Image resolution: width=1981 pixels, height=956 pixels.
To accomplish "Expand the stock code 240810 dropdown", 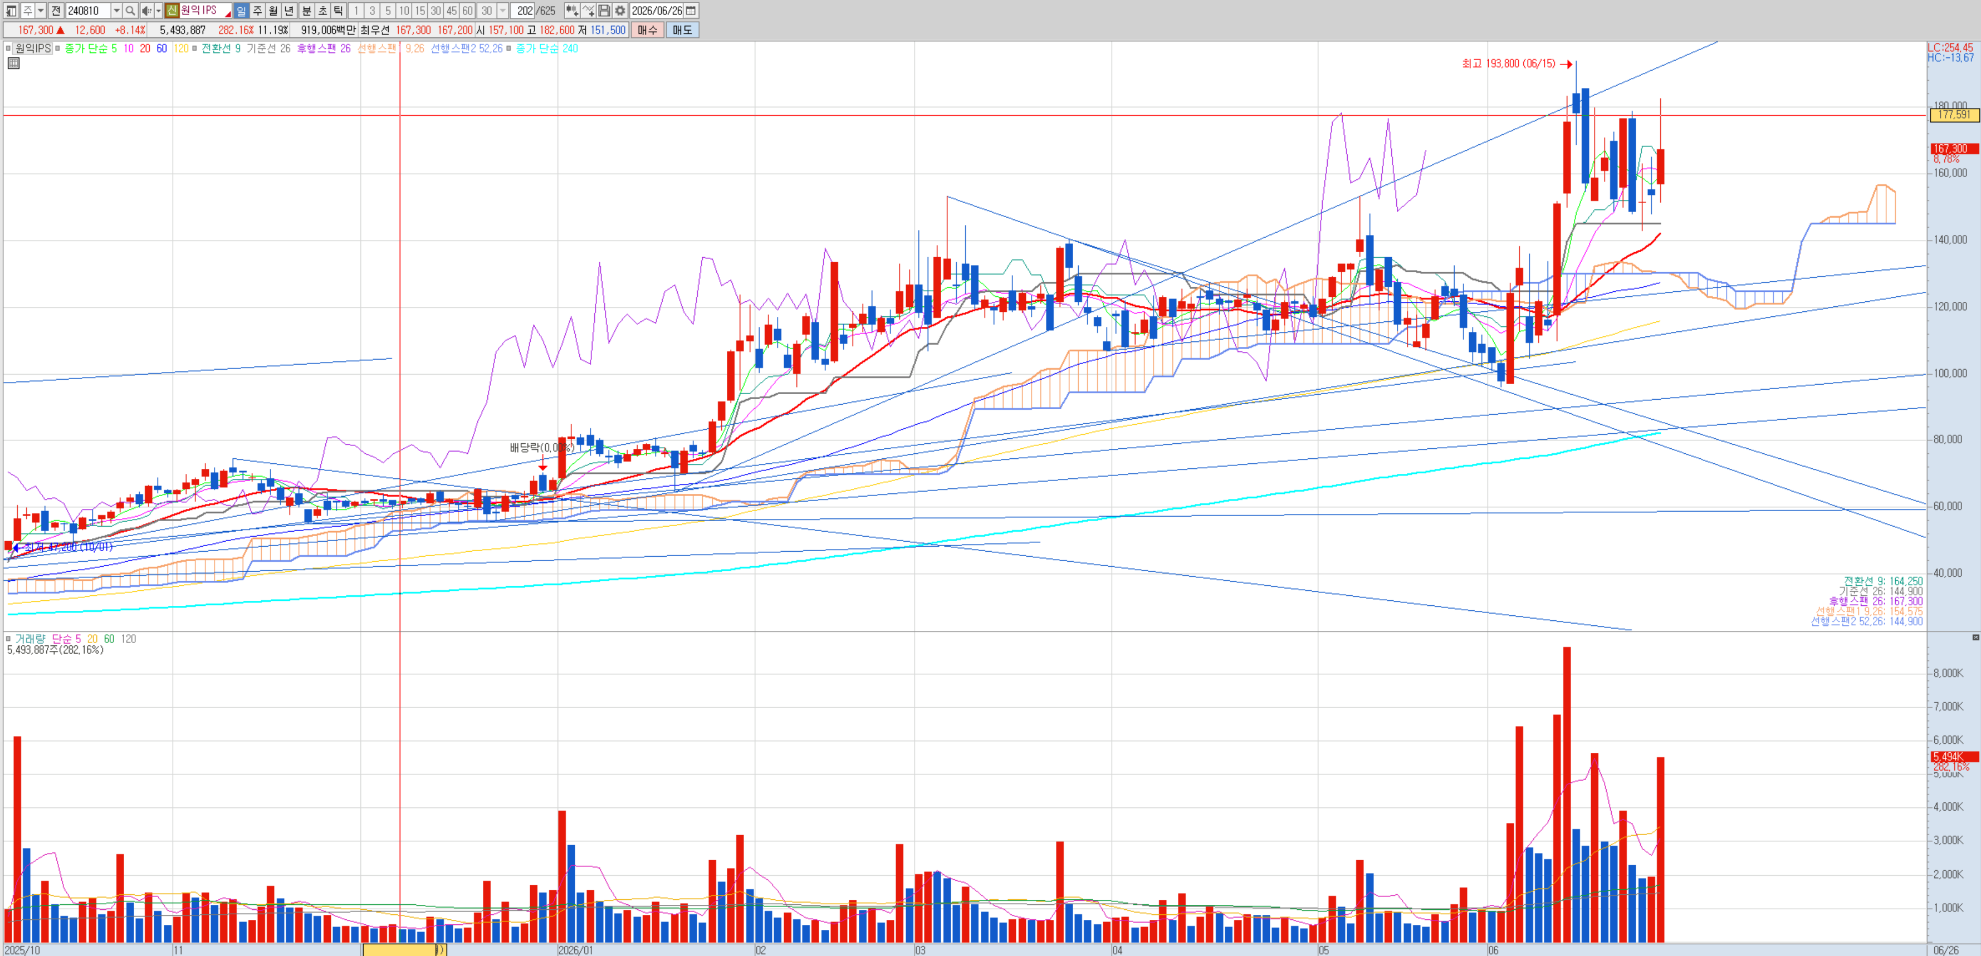I will (x=117, y=11).
